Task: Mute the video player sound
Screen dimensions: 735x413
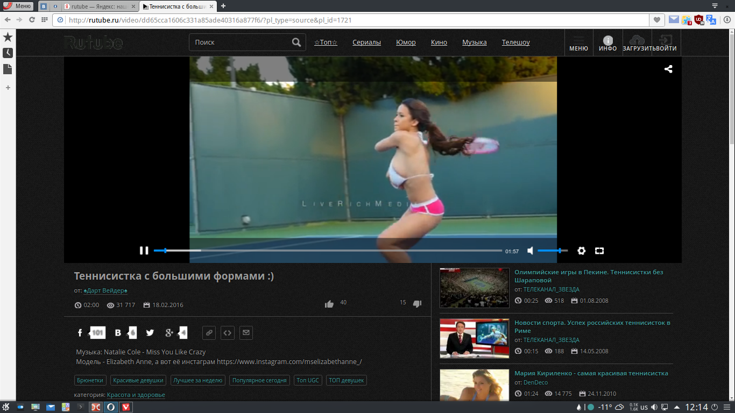Action: click(x=531, y=251)
